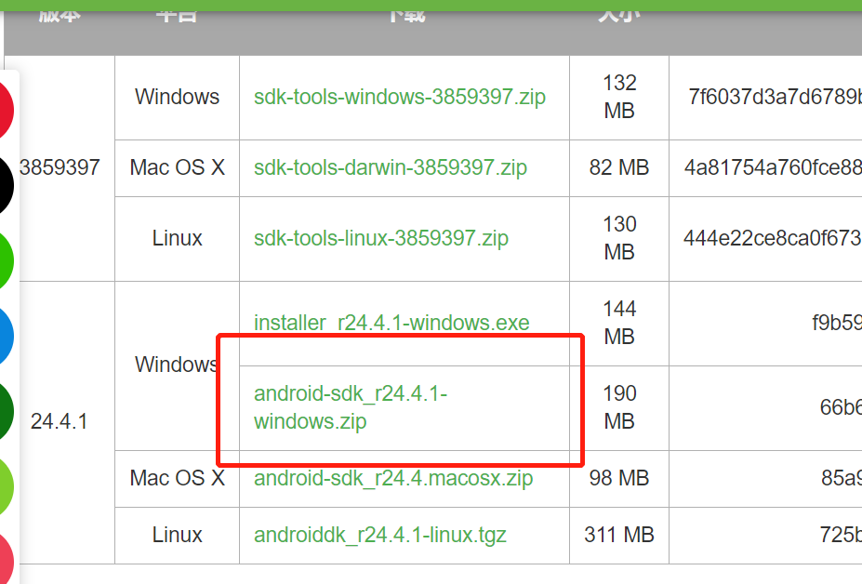Click Windows platform cell for version 24.4.1
The image size is (862, 584).
[x=177, y=365]
